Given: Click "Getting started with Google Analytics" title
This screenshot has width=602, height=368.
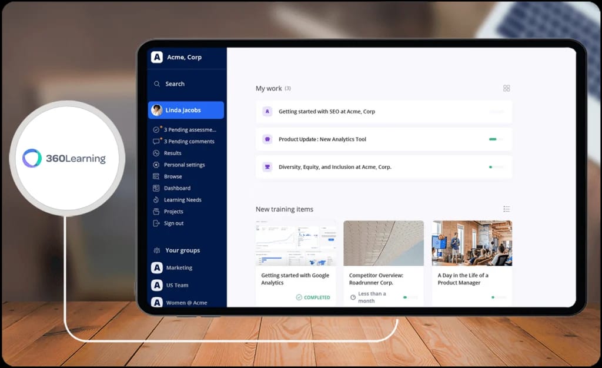Looking at the screenshot, I should click(295, 279).
